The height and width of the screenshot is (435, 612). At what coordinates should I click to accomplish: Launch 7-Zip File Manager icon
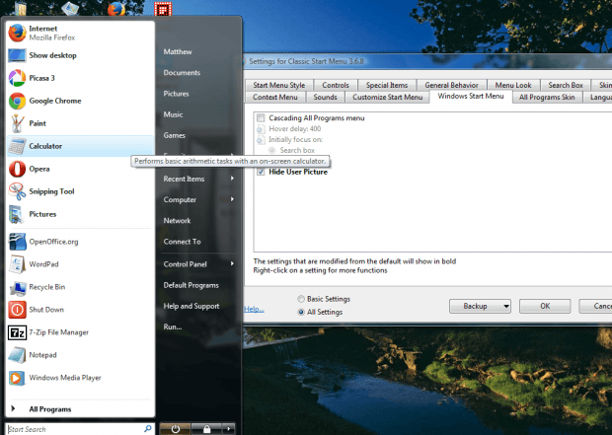17,332
